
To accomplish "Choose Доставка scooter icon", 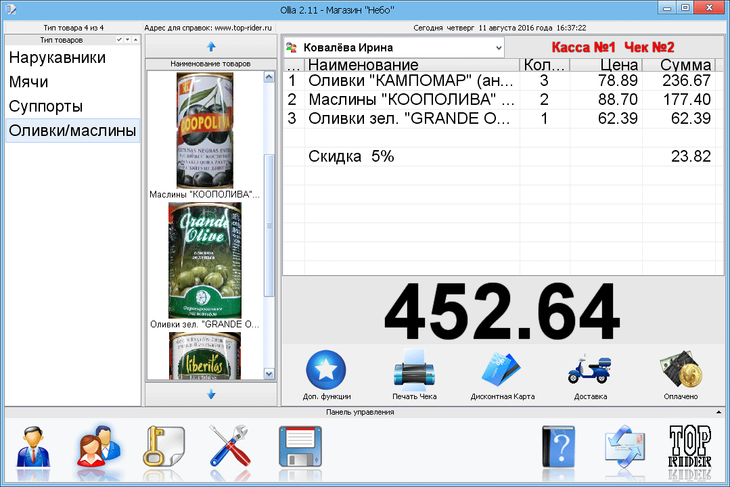I will (589, 370).
